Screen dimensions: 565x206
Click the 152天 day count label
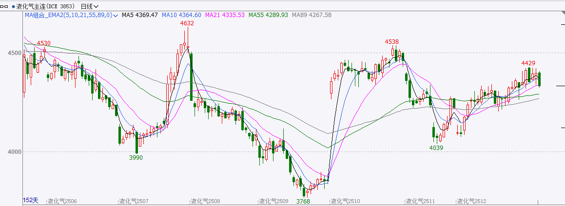30,200
